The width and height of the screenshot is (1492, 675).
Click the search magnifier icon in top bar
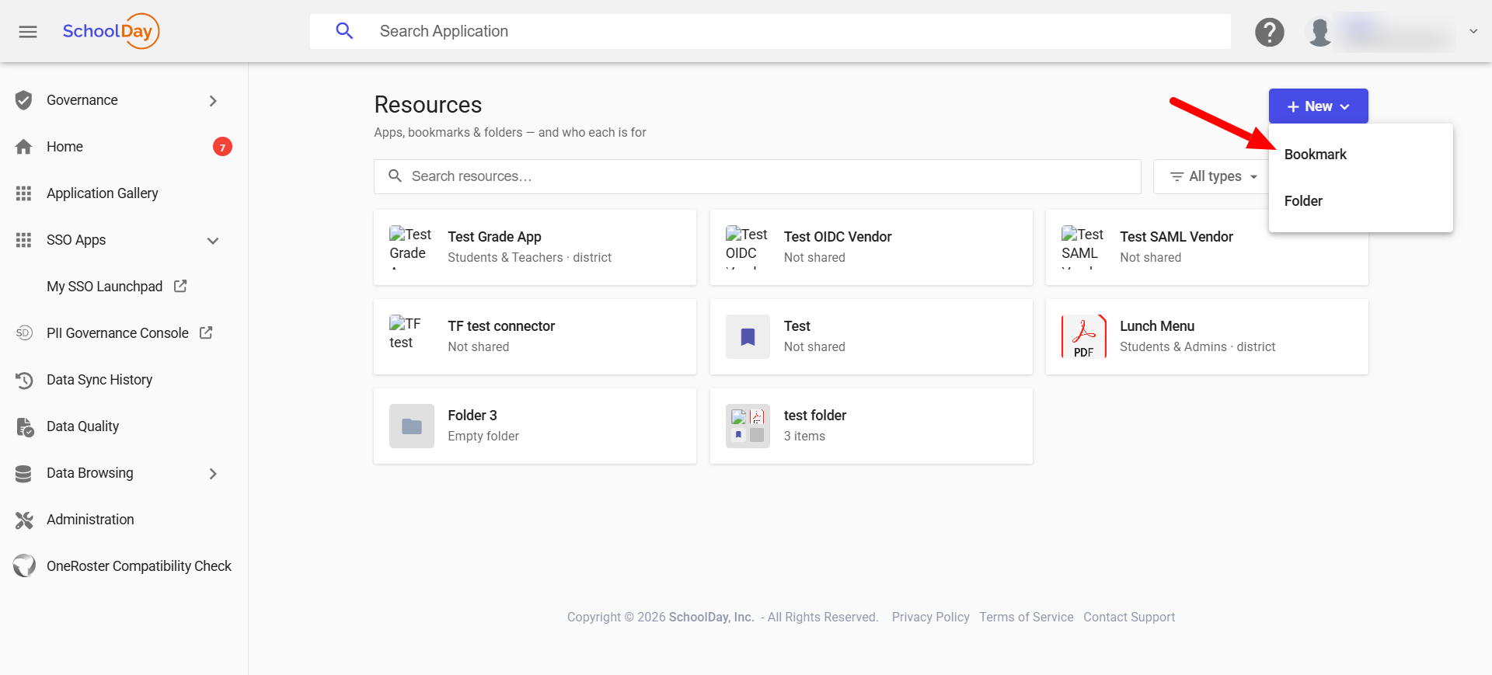click(x=344, y=31)
